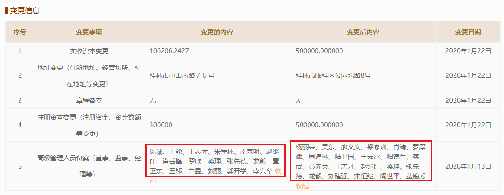Click the 序号 column header
504x195 pixels.
pyautogui.click(x=19, y=32)
